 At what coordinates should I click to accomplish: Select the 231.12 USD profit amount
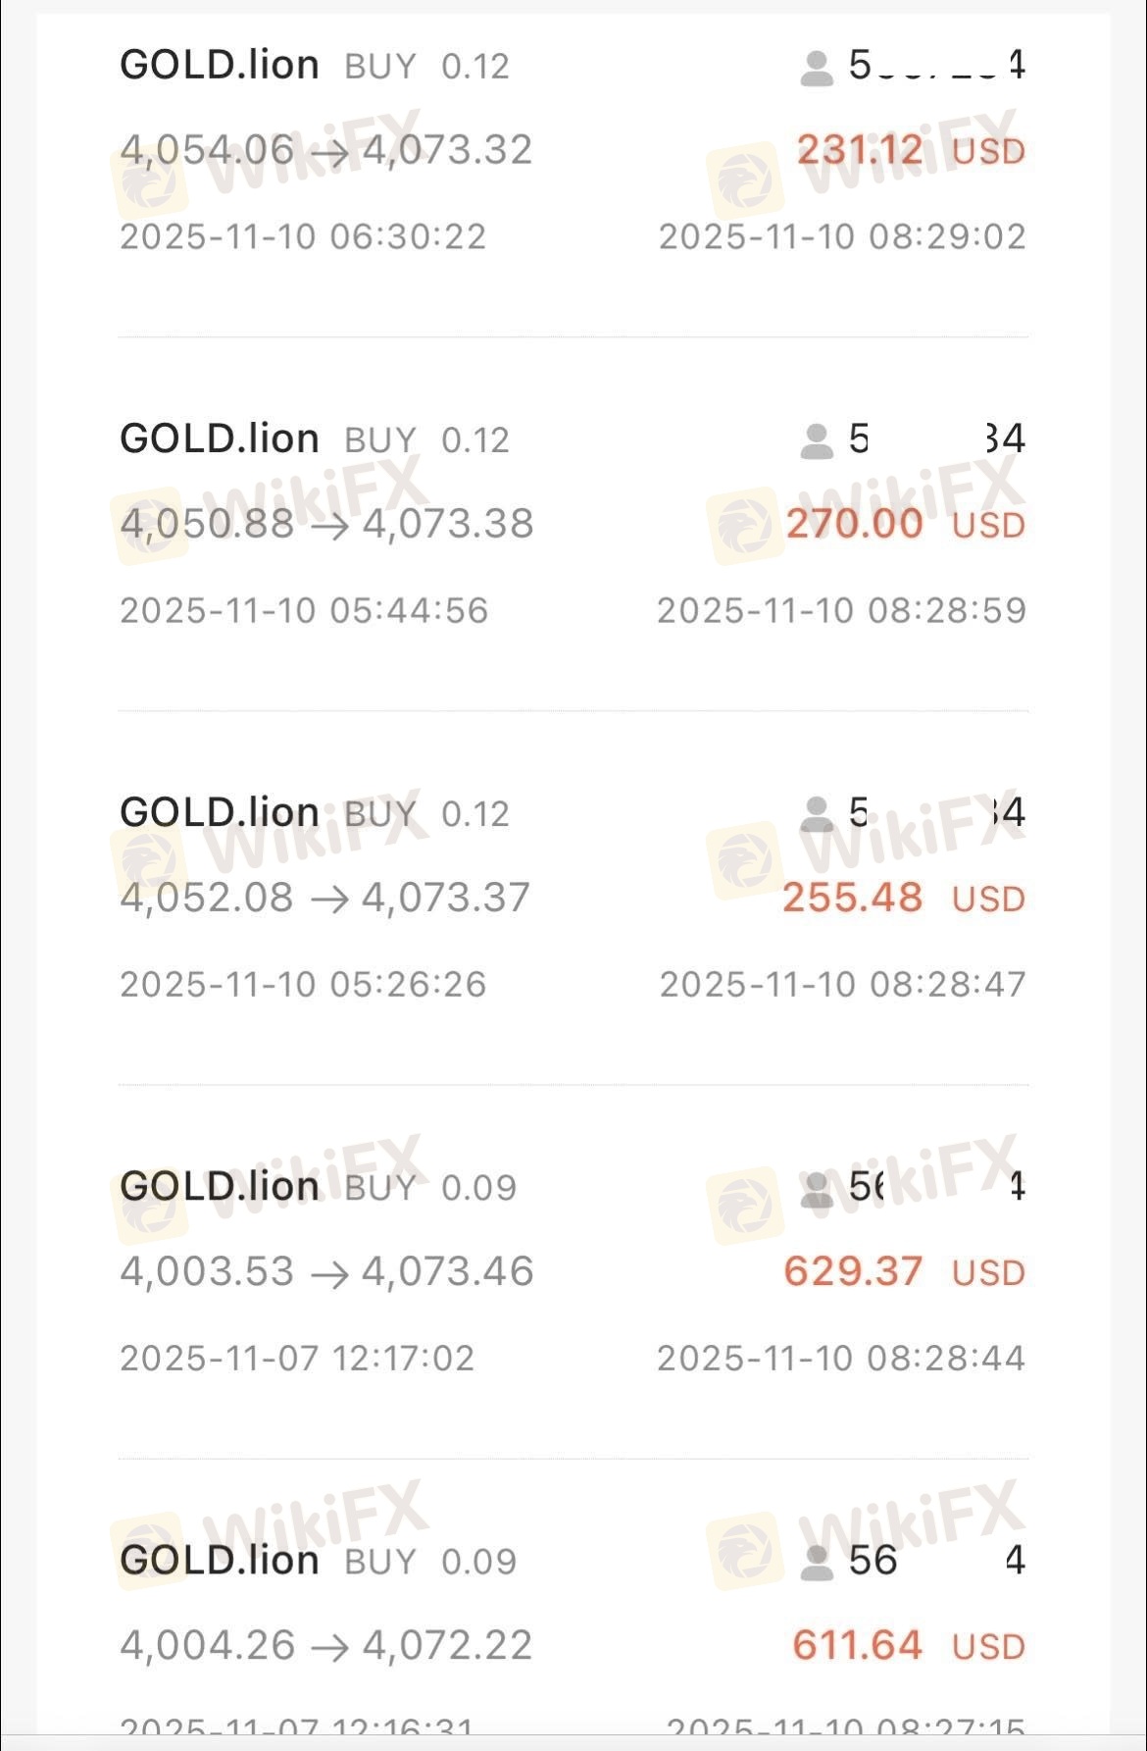click(860, 151)
